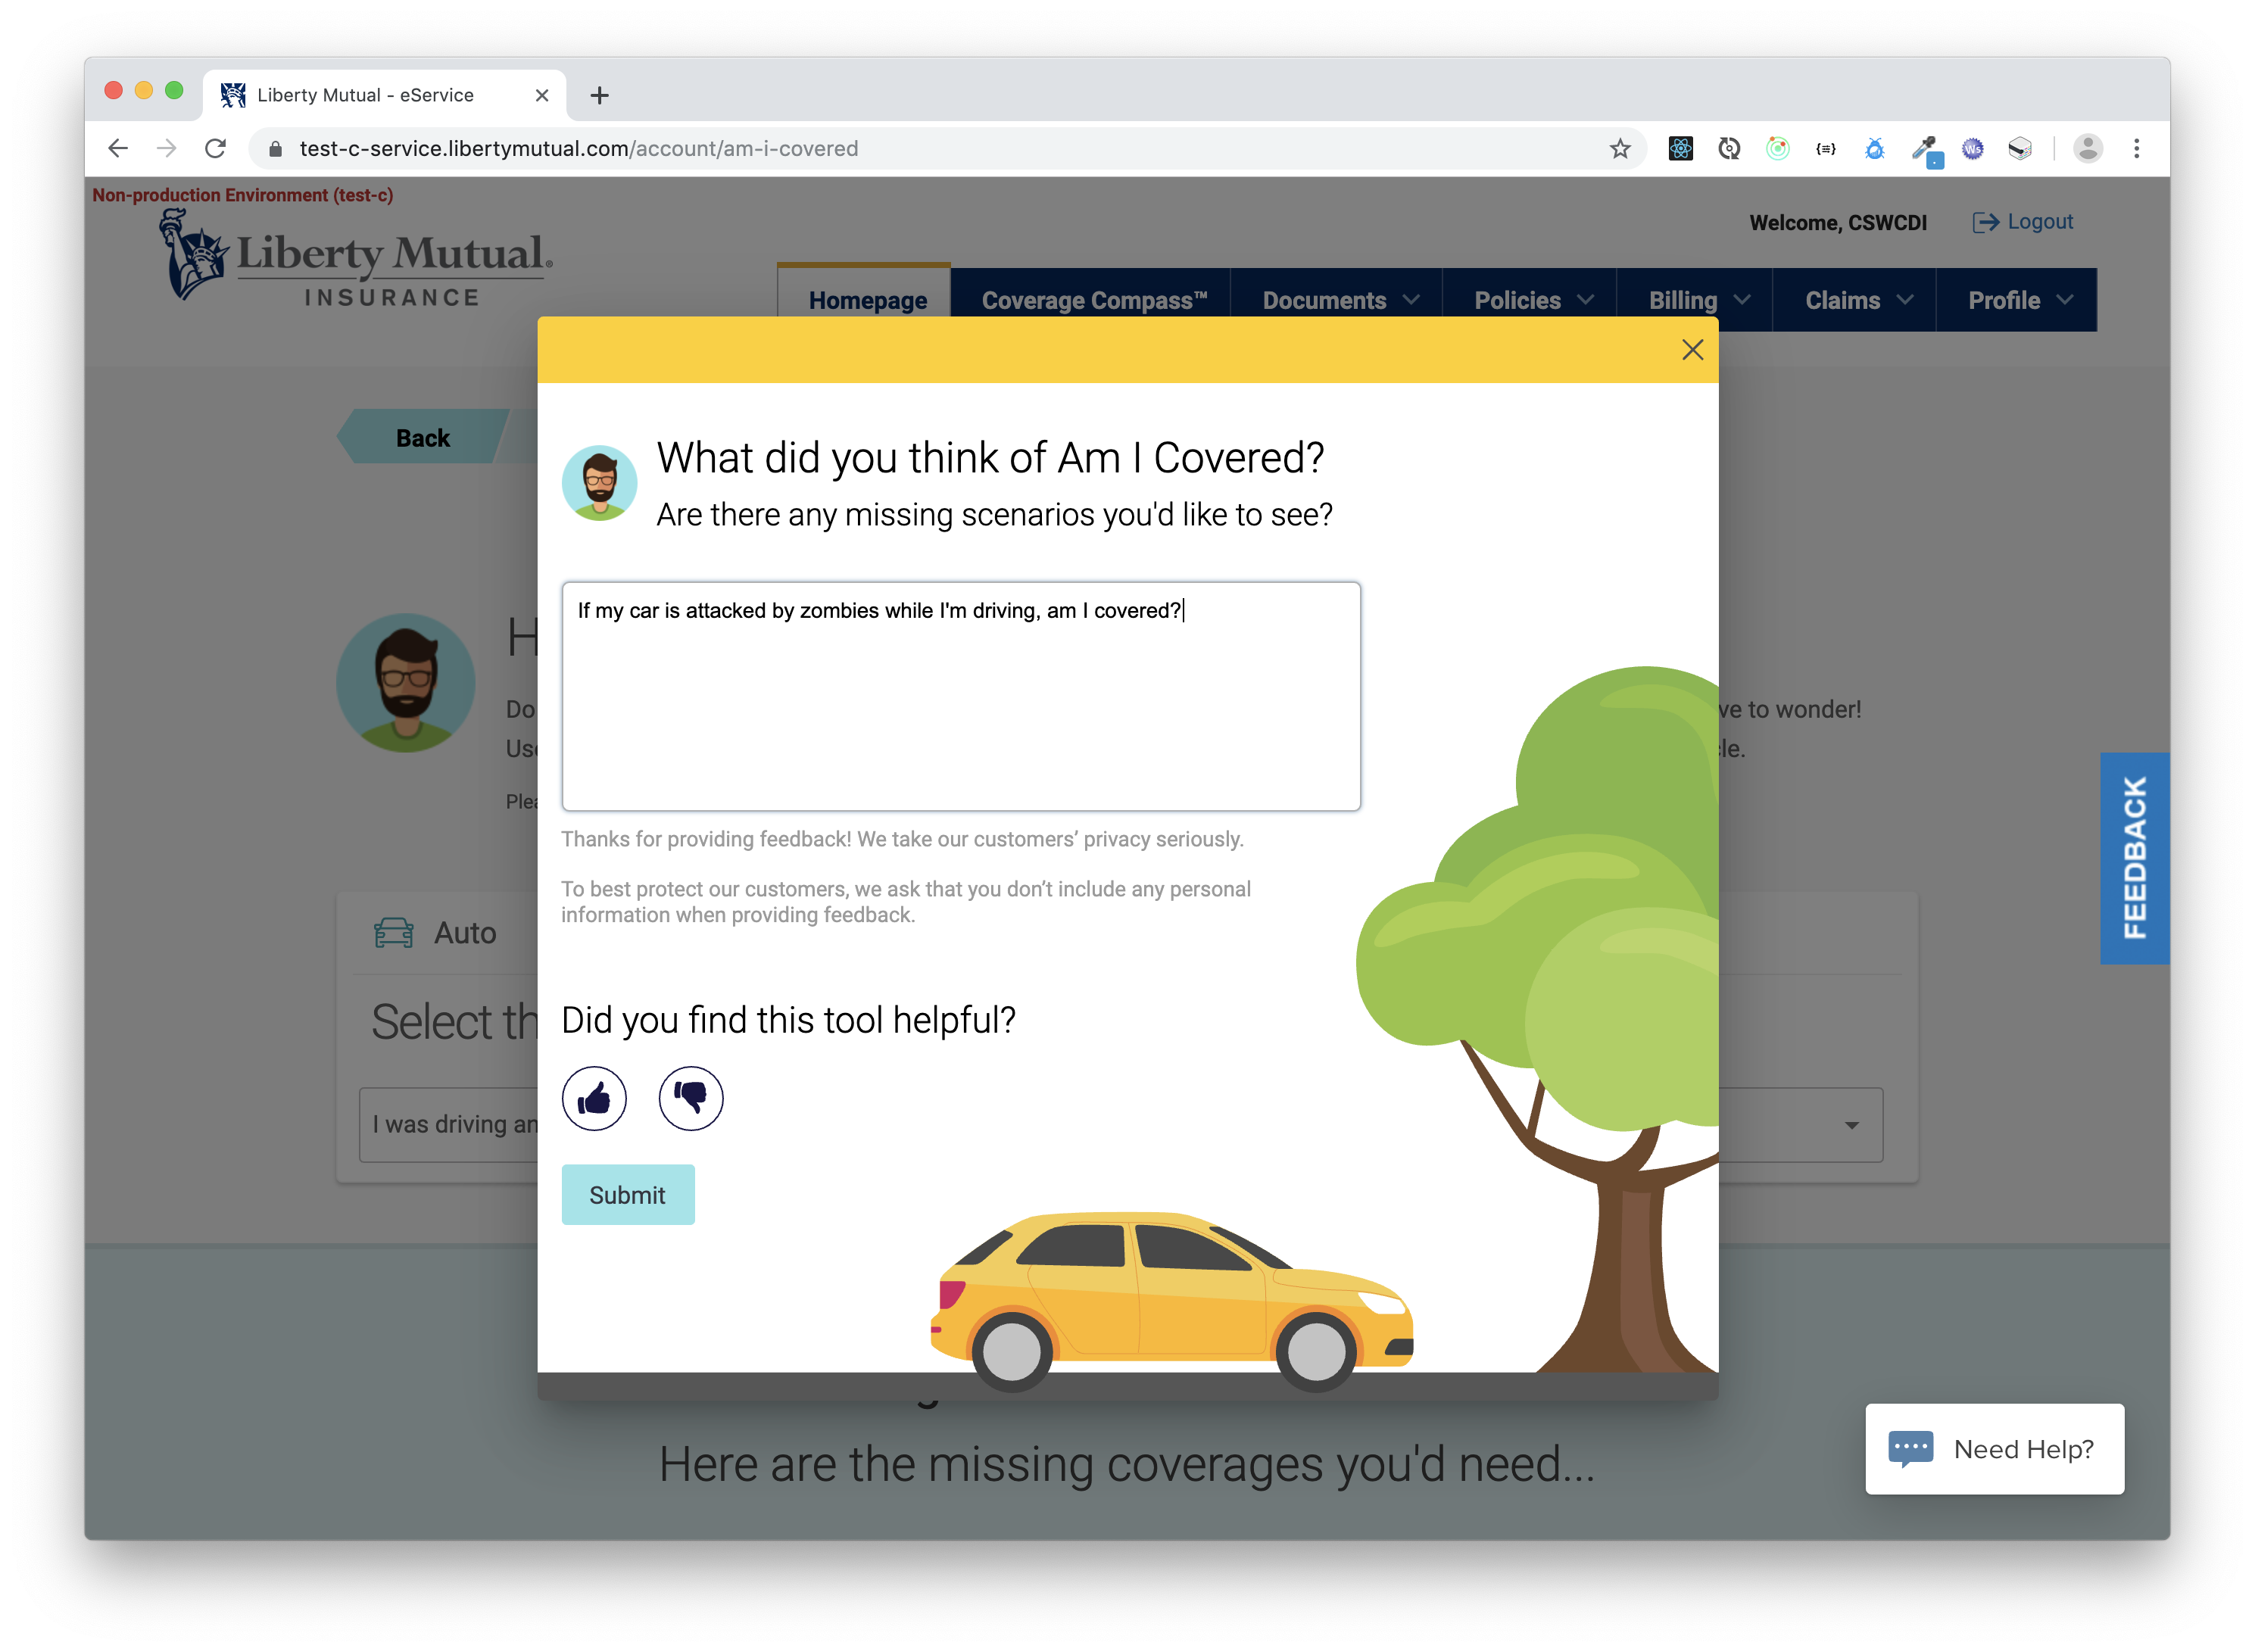Click the thumbs up helpful icon
The image size is (2255, 1652).
coord(594,1098)
